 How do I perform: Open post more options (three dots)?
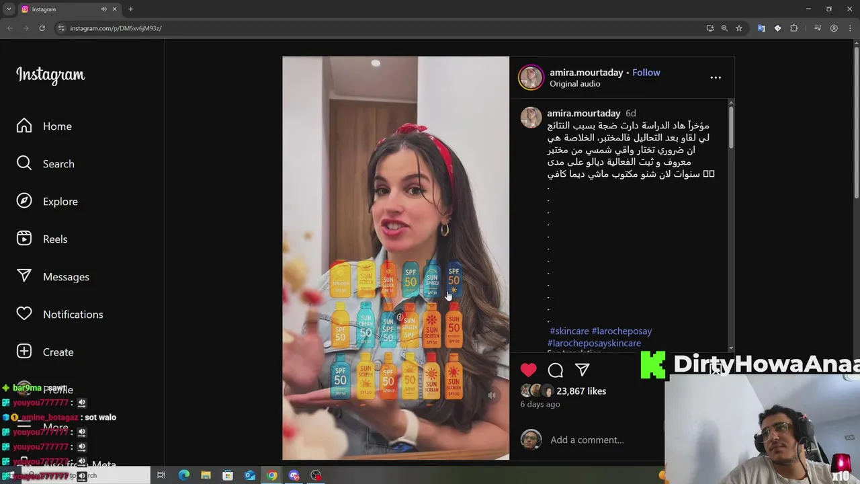[716, 77]
